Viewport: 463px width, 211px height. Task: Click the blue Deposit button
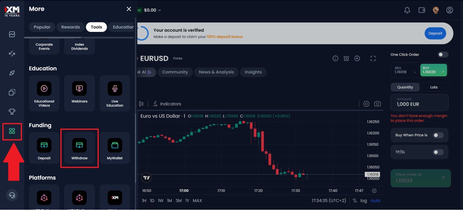click(435, 33)
